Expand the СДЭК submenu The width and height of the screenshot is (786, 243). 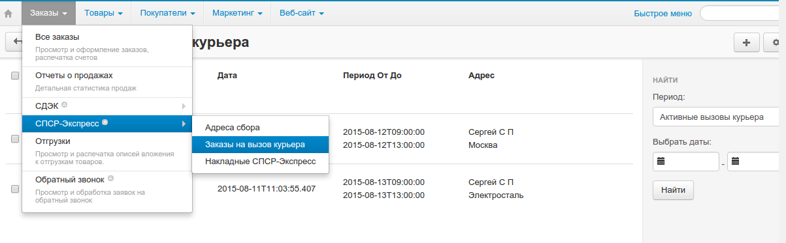(107, 106)
